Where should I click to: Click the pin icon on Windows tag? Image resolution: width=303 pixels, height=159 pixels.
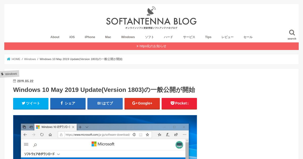[2, 74]
